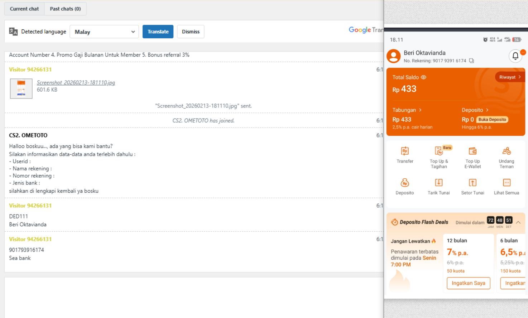
Task: Click the text "DED111" in chat
Action: click(18, 216)
